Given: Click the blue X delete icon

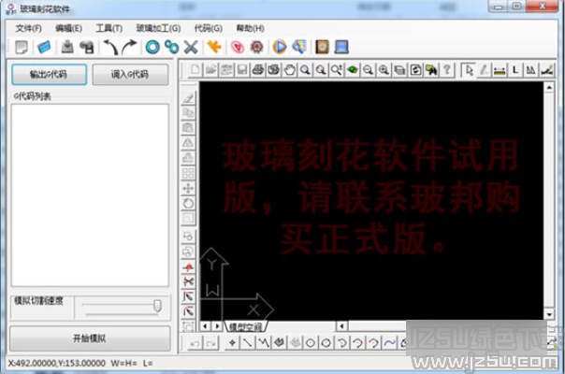Looking at the screenshot, I should point(191,47).
